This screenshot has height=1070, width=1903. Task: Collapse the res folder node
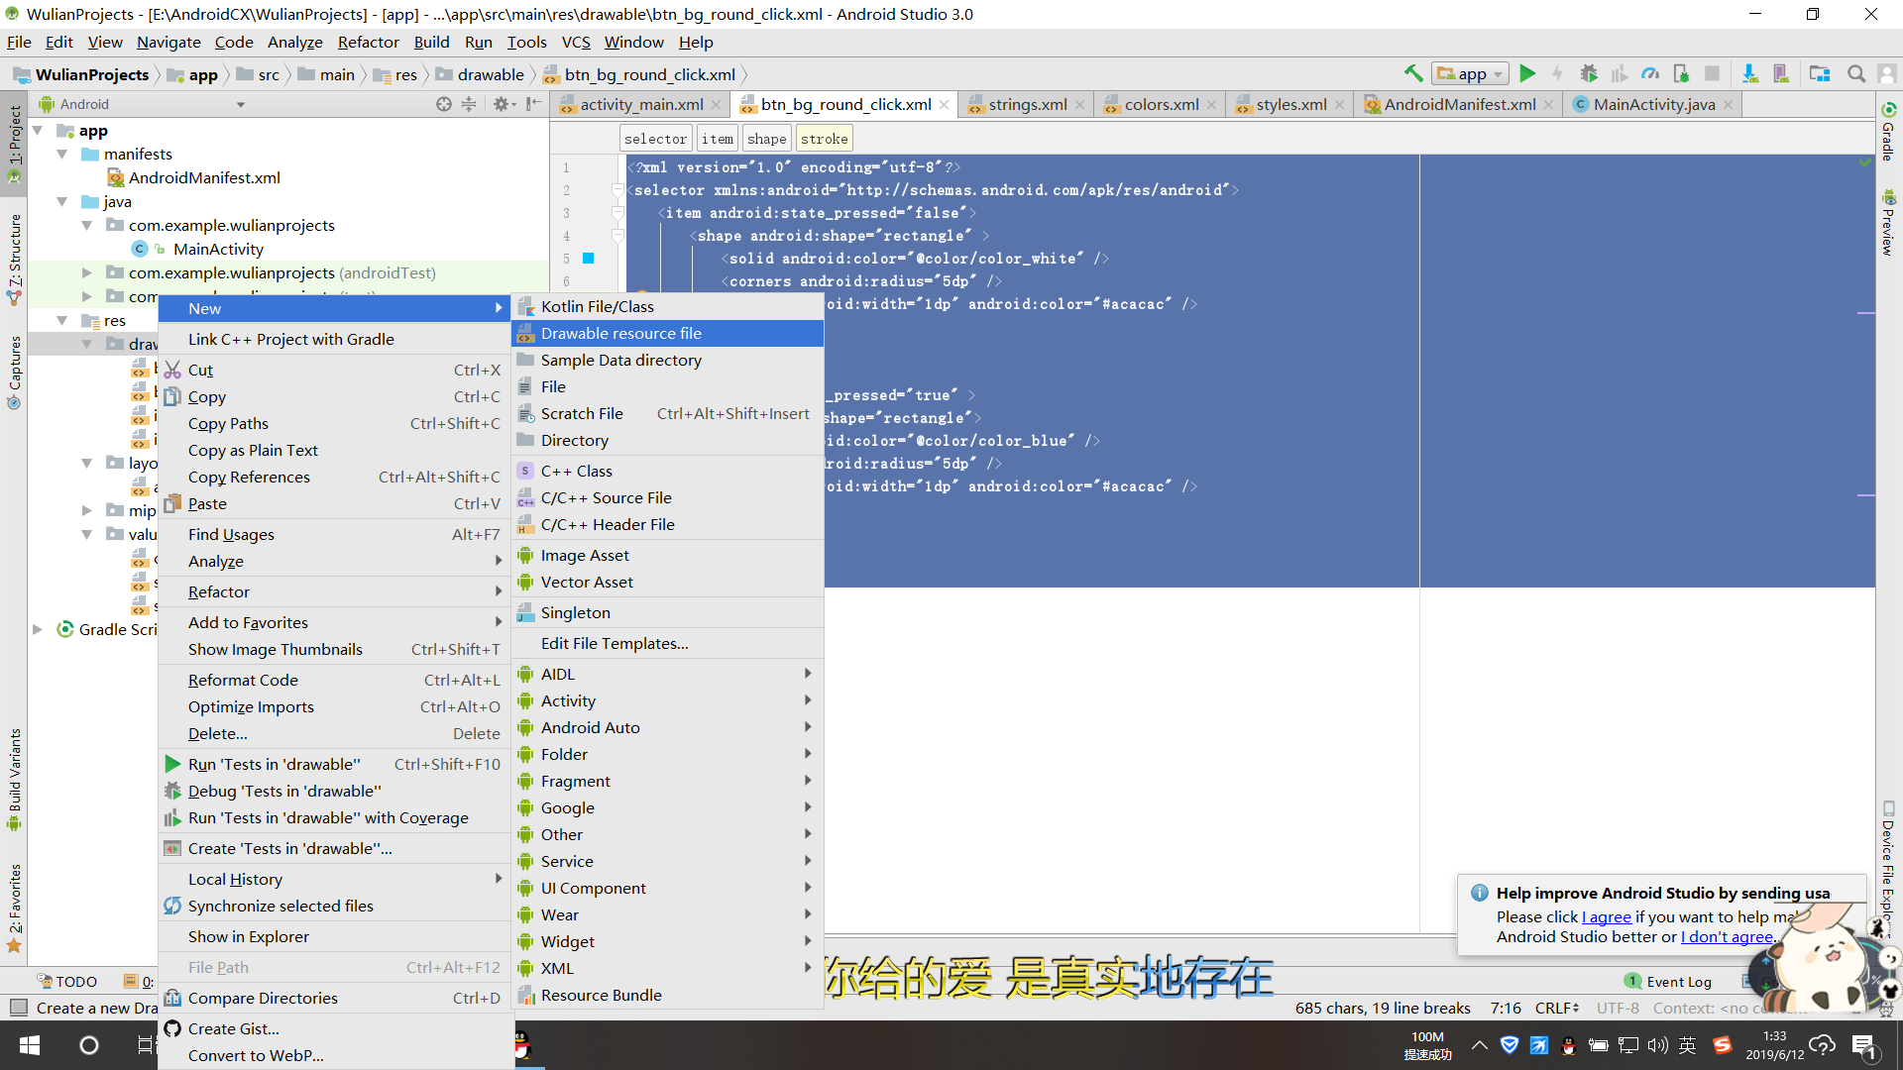coord(62,321)
